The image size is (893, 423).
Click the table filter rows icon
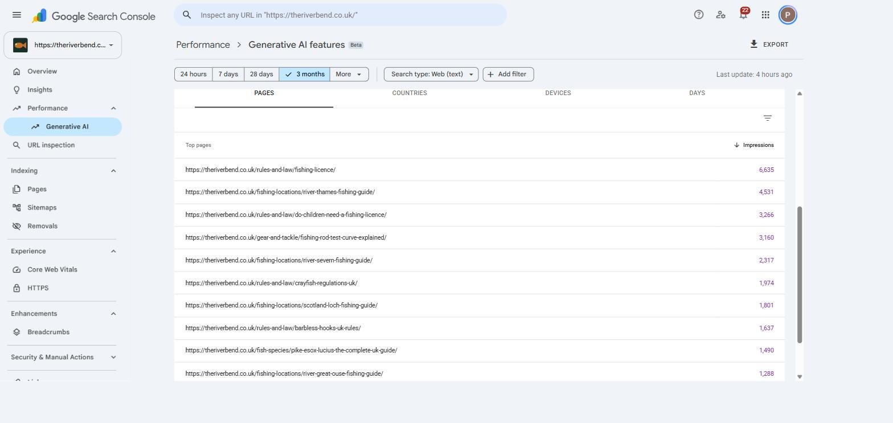[x=768, y=118]
